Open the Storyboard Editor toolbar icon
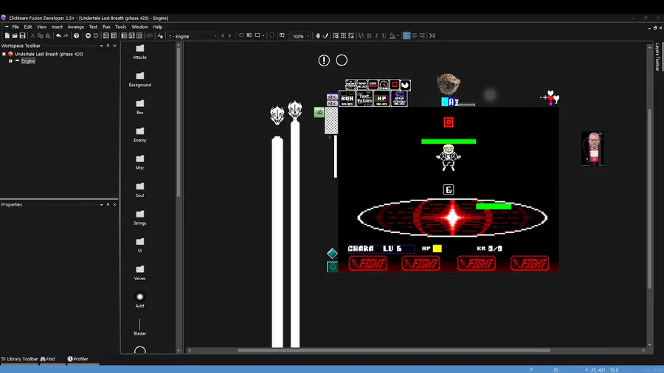664x373 pixels. point(106,36)
